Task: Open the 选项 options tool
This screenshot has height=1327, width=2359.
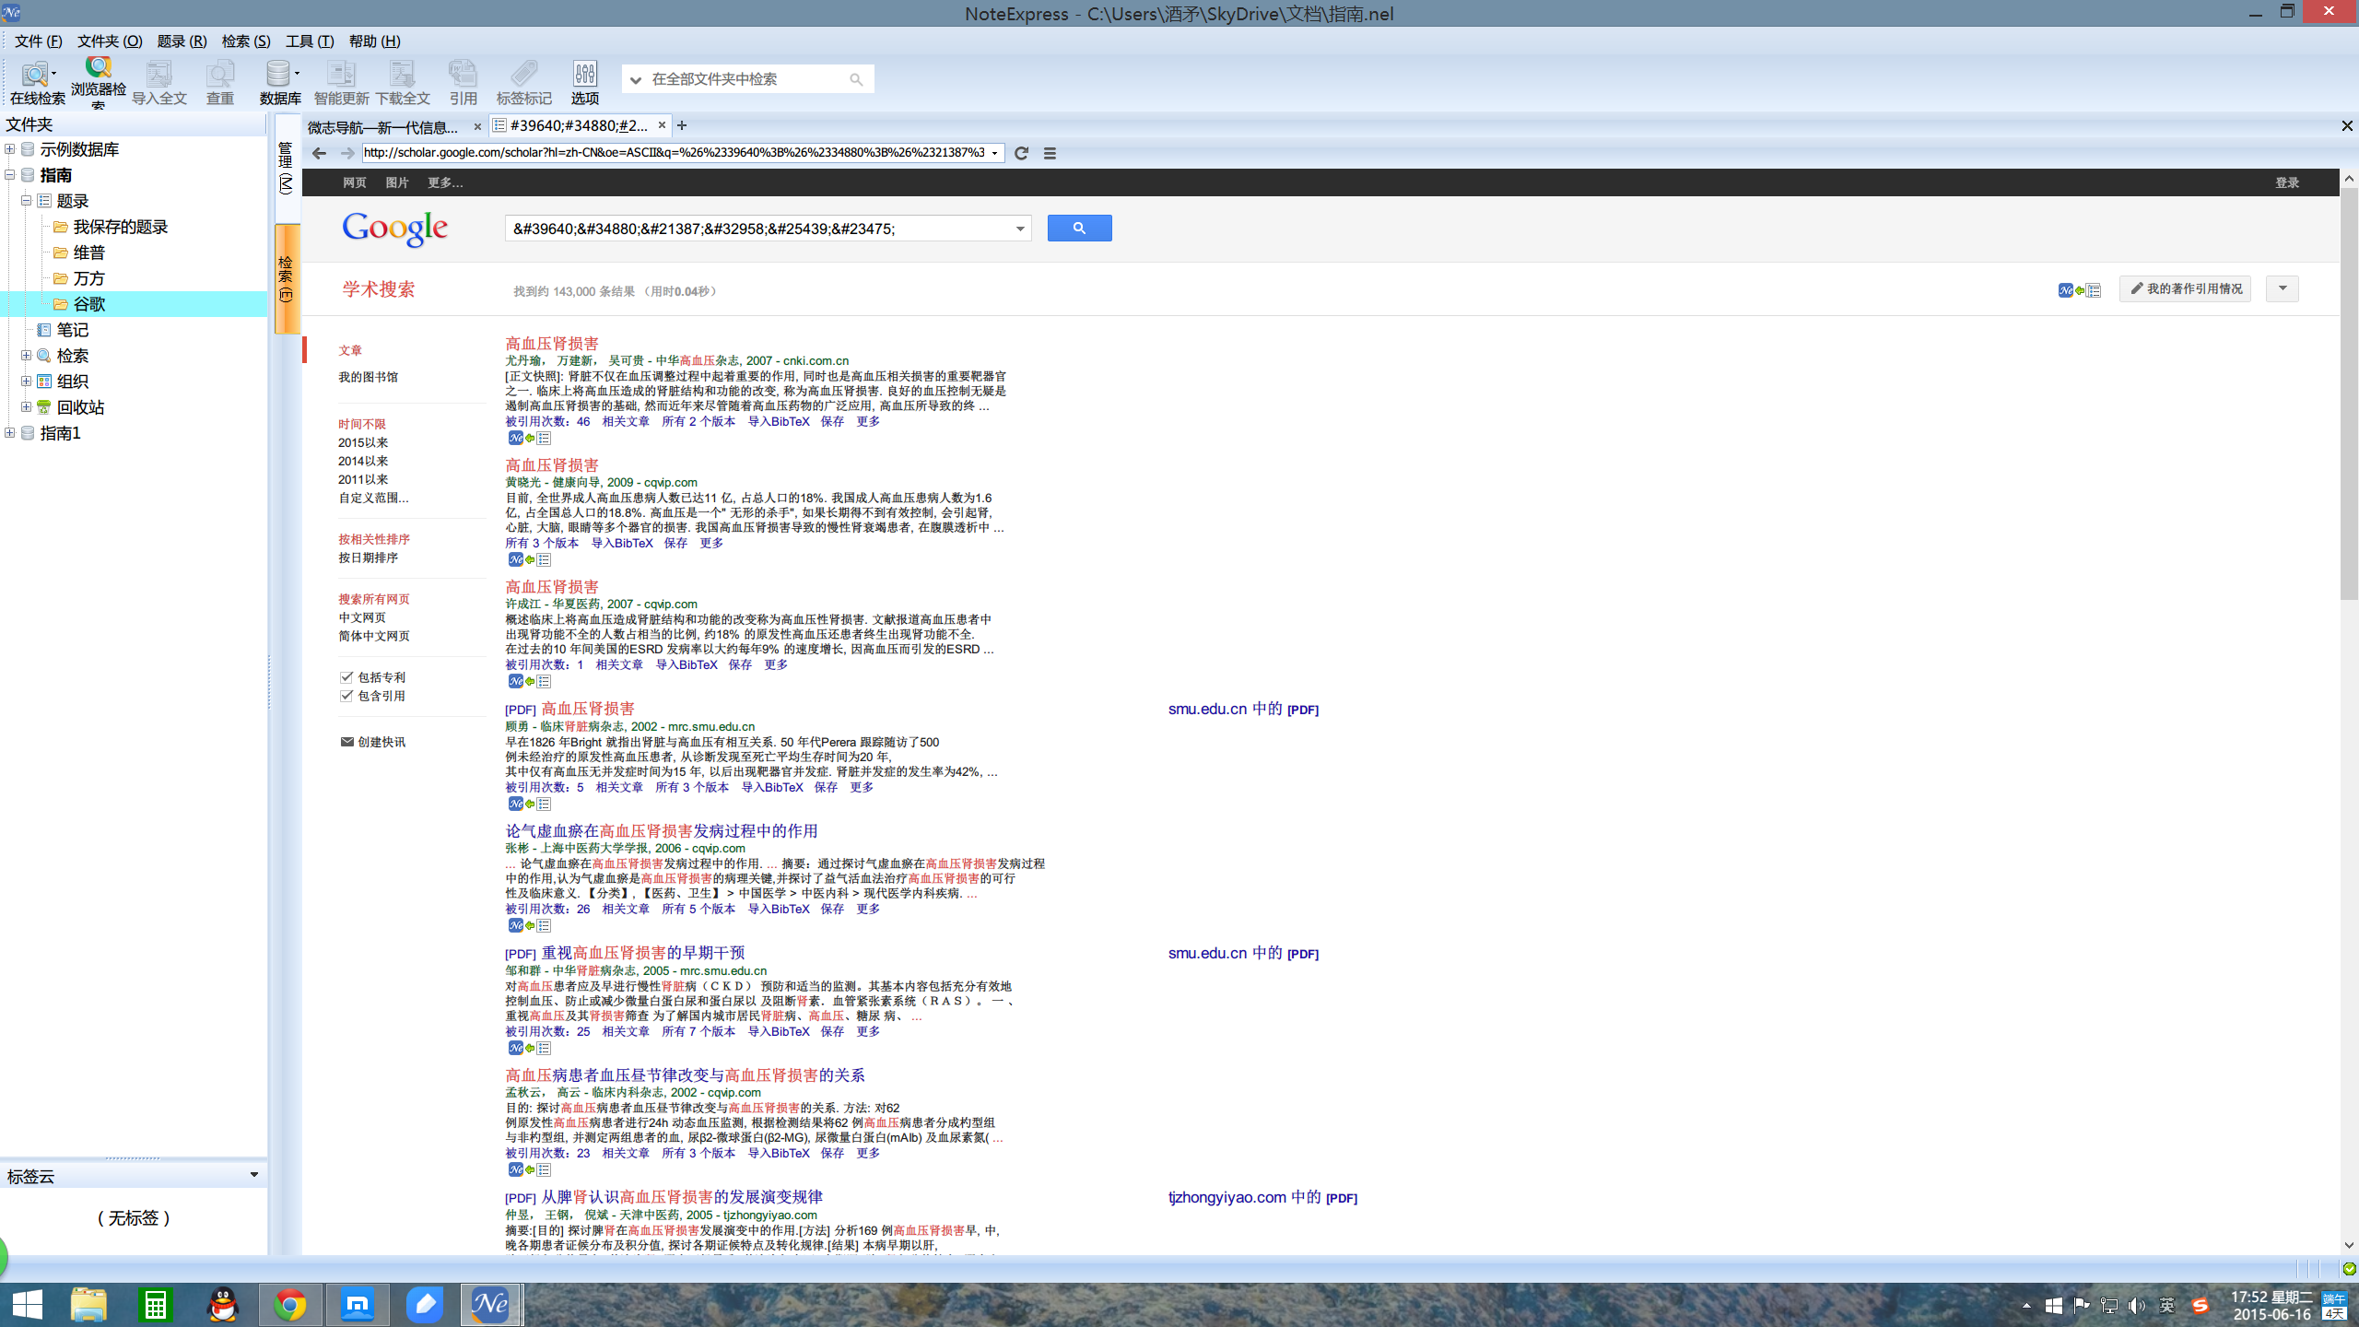Action: tap(584, 81)
